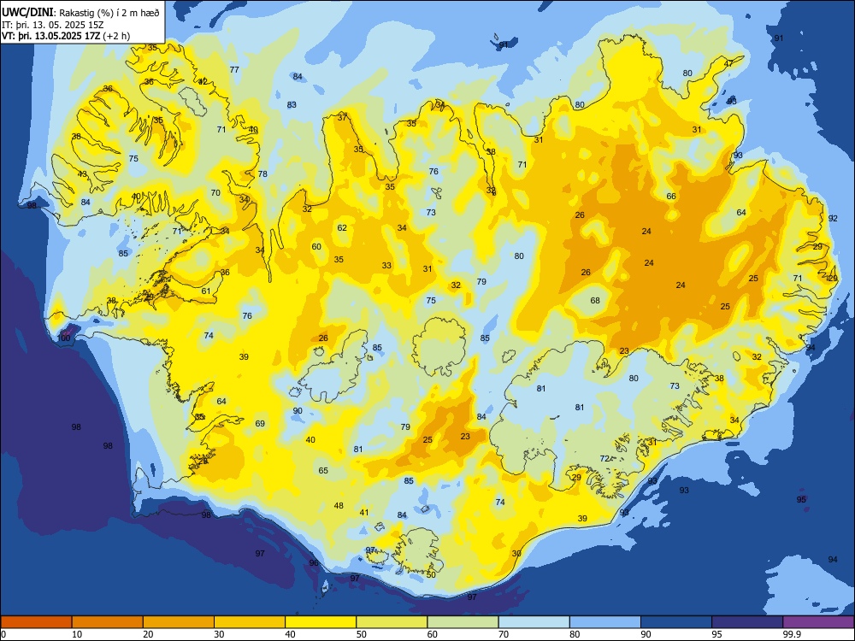Click the dark orange 0–10 legend swatch
Viewport: 855px width, 641px height.
(x=36, y=622)
